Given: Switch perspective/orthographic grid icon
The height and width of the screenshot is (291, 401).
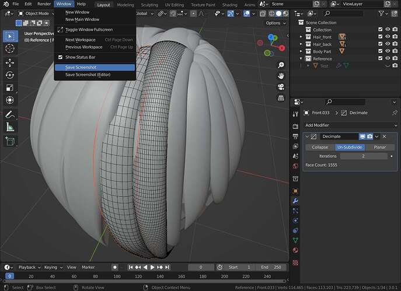Looking at the screenshot, I should pyautogui.click(x=281, y=98).
